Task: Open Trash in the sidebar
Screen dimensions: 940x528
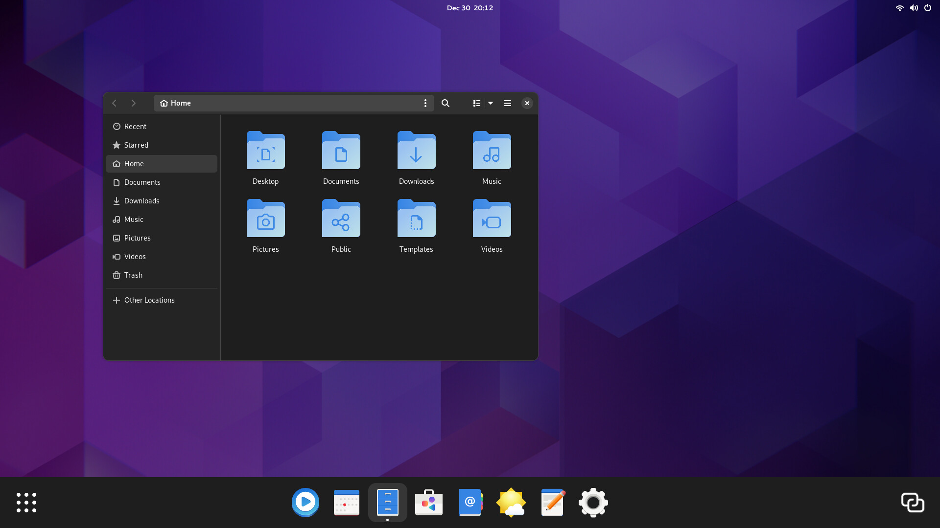Action: click(x=133, y=275)
